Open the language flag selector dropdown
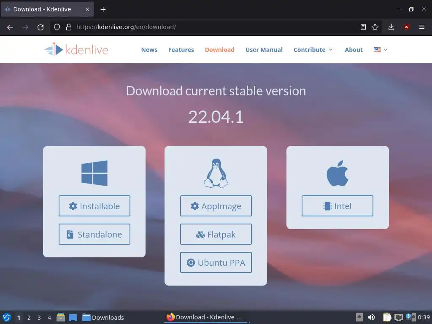 coord(381,50)
